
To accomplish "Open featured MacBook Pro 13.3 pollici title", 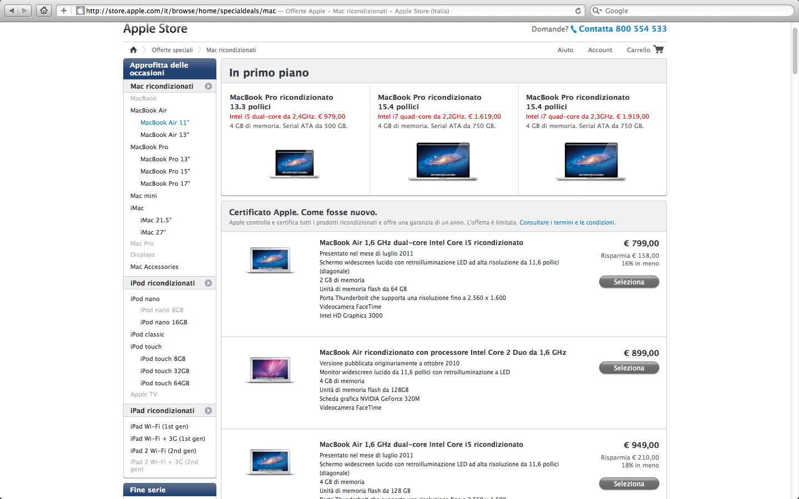I will [281, 102].
